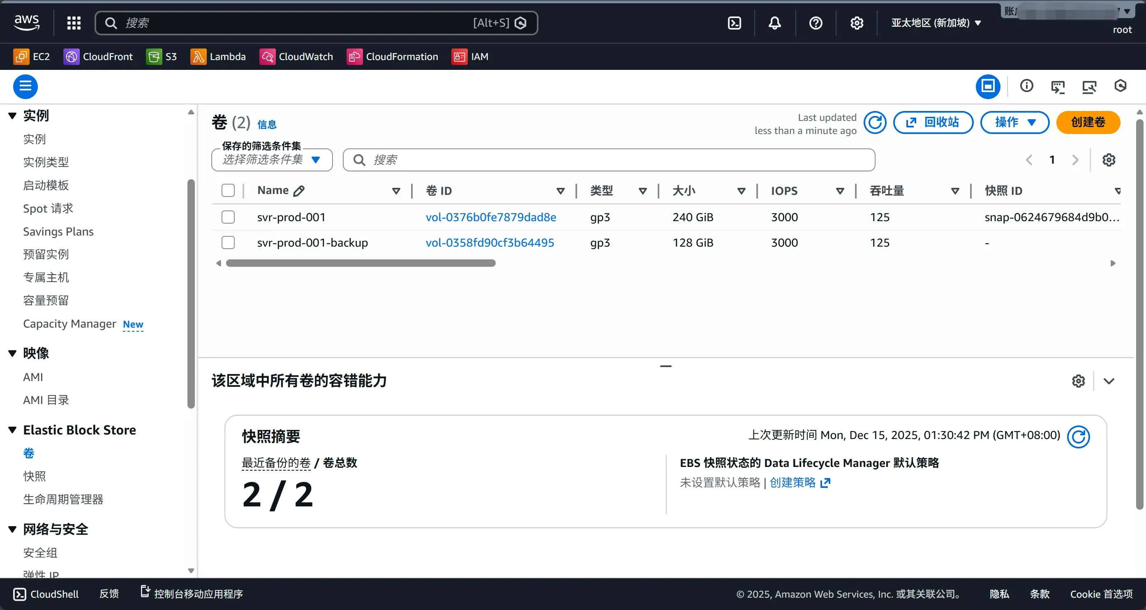
Task: Open the settings gear icon in top bar
Action: coord(856,23)
